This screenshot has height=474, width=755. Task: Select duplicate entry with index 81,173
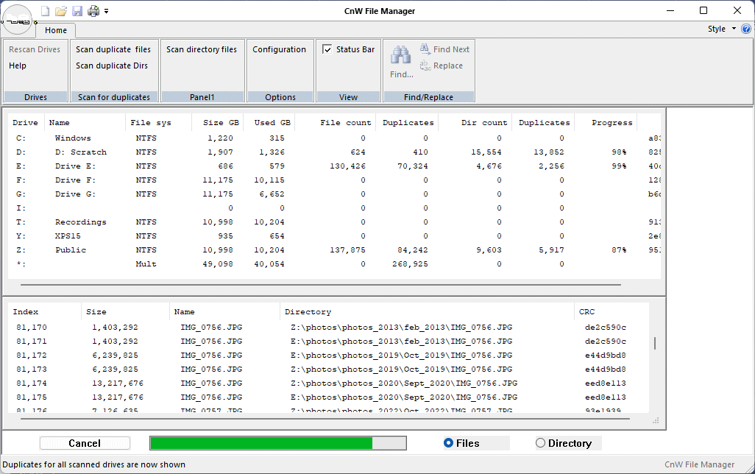click(329, 369)
